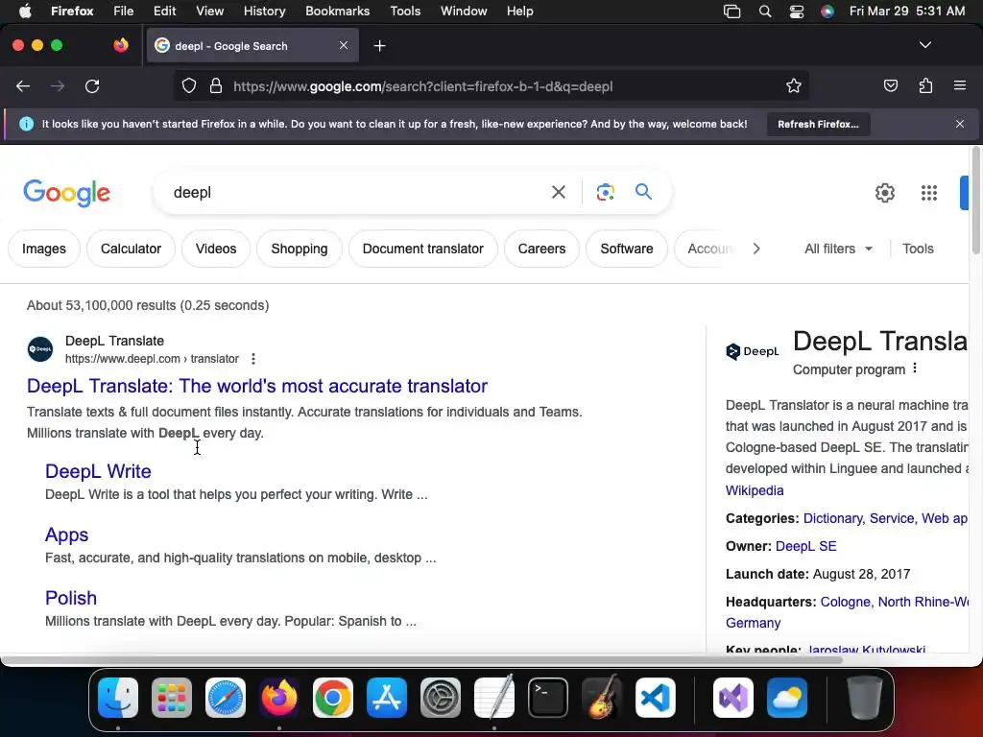Open the search Tools option
Viewport: 983px width, 737px height.
click(918, 249)
